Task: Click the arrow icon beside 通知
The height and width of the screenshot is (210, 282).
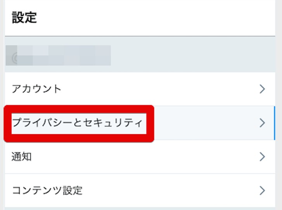Action: tap(262, 157)
